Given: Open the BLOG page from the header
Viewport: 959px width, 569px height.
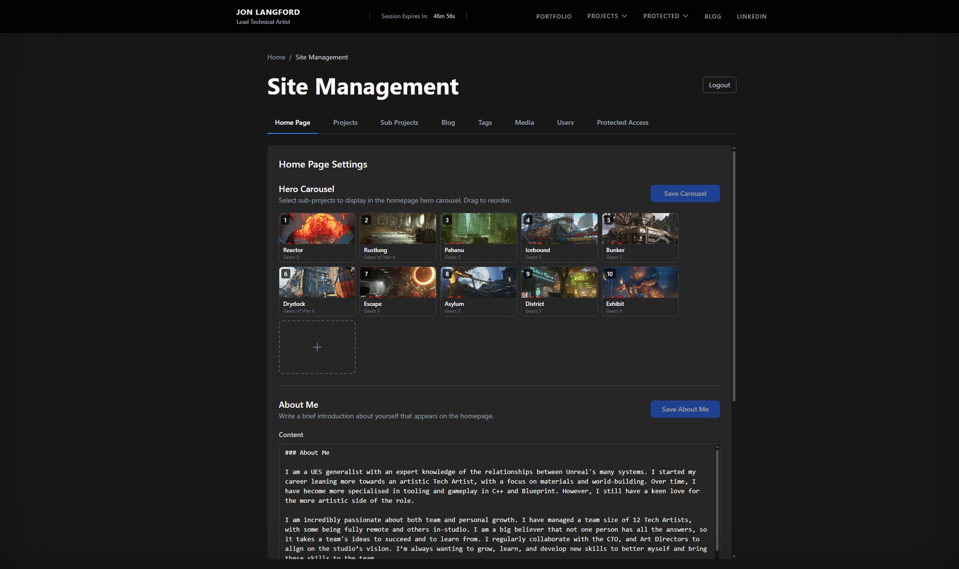Looking at the screenshot, I should tap(713, 16).
